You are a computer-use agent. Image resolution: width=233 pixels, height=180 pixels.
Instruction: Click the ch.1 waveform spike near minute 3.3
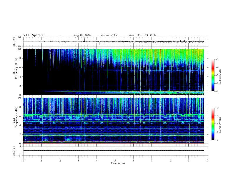tap(84, 40)
